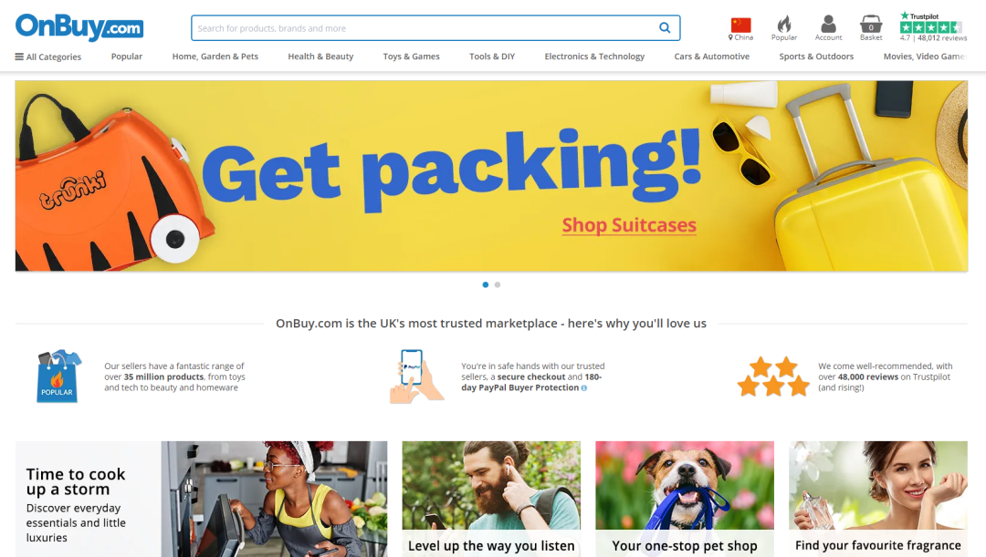986x557 pixels.
Task: Click the OnBuy.com logo
Action: (79, 27)
